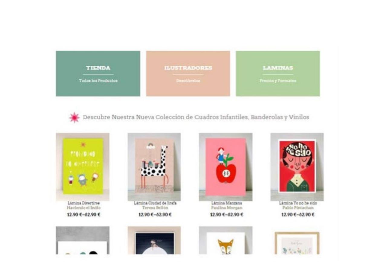
Task: Open the giraffe Ciudad de Jirafa thumbnail
Action: tap(154, 167)
